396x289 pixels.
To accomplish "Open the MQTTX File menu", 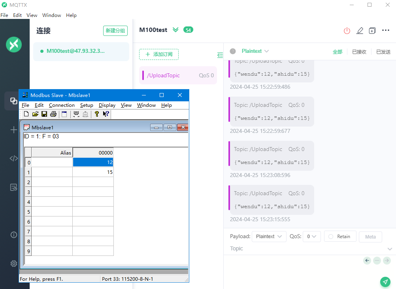I will (x=4, y=15).
